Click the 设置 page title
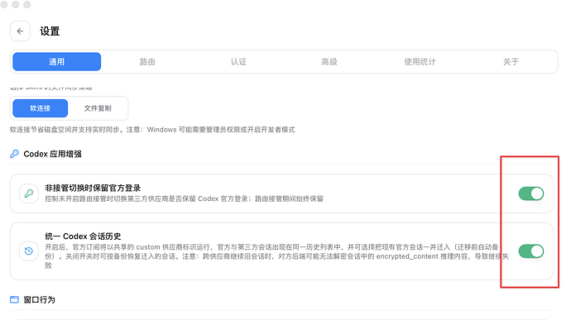Viewport: 571px width, 320px height. pyautogui.click(x=50, y=31)
